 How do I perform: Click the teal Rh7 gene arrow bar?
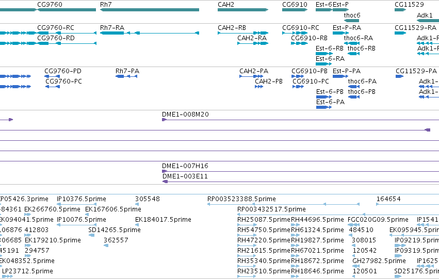150,10
